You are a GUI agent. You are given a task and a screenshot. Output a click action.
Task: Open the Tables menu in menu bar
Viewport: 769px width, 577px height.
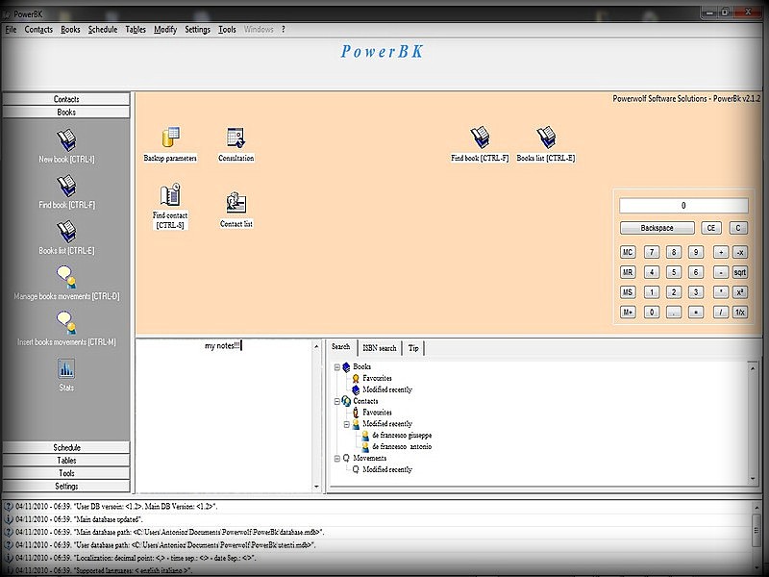click(x=136, y=30)
